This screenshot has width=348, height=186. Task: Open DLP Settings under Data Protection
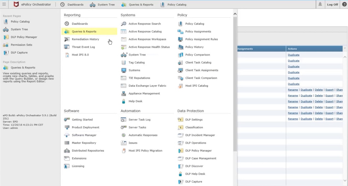pos(194,119)
